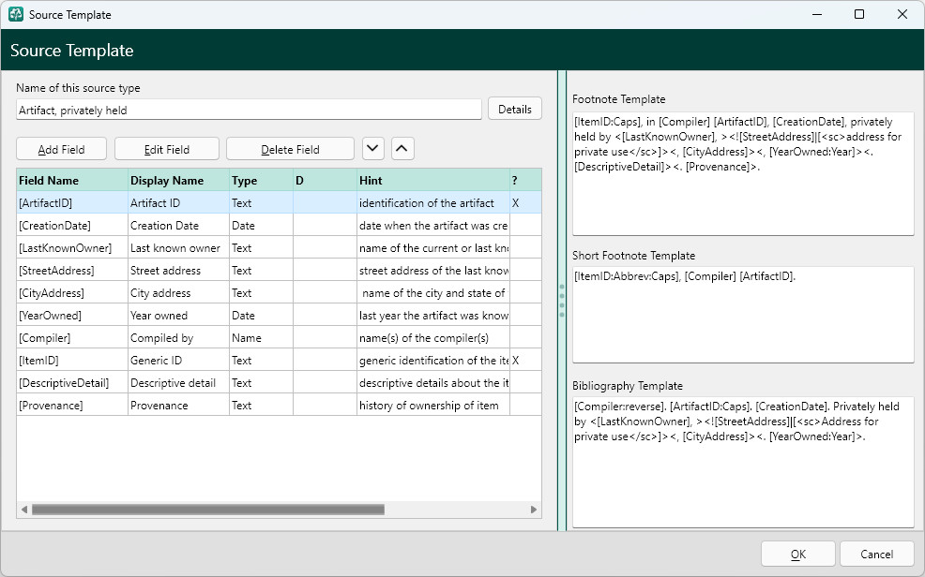Select the [Compiler] field row
This screenshot has height=577, width=925.
tap(279, 337)
